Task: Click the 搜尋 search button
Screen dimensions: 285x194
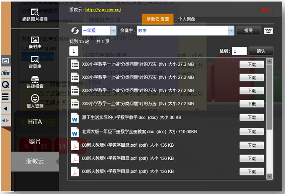Action: coord(248,30)
